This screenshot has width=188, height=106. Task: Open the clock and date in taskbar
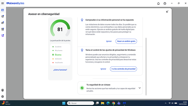click(183, 103)
